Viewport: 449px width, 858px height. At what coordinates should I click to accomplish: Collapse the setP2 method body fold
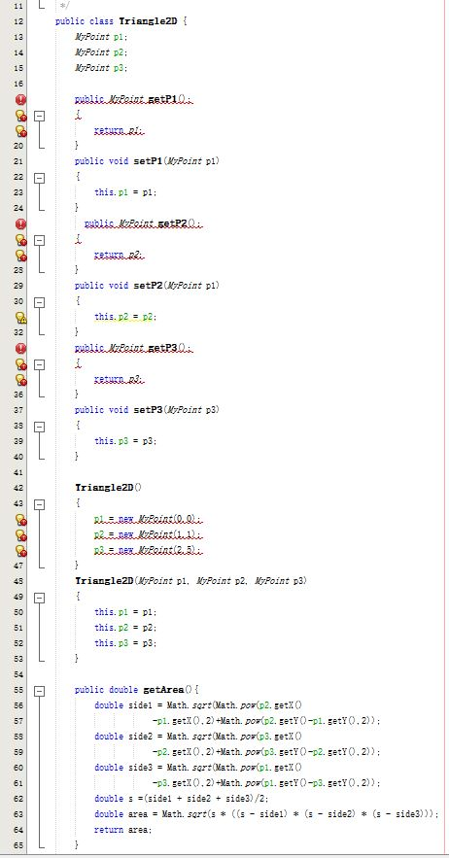click(40, 302)
